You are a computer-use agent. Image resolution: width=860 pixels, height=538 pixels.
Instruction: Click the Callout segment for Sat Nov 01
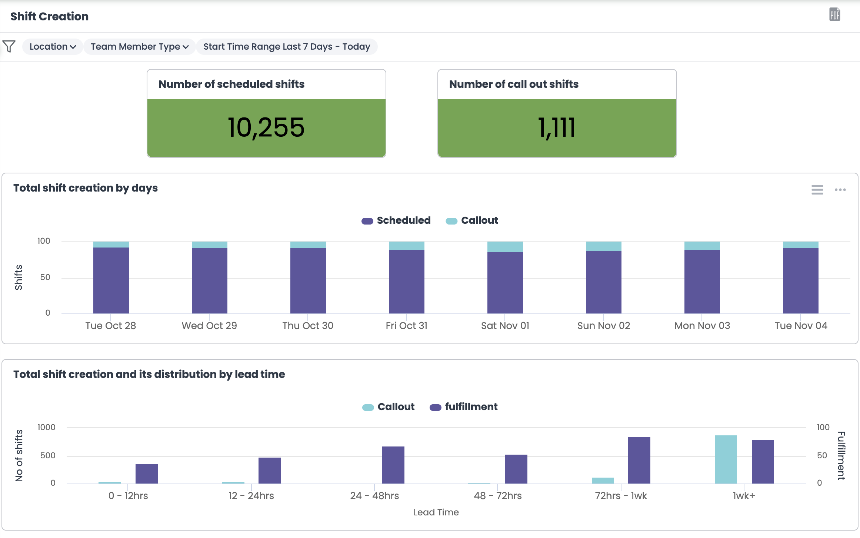(505, 247)
